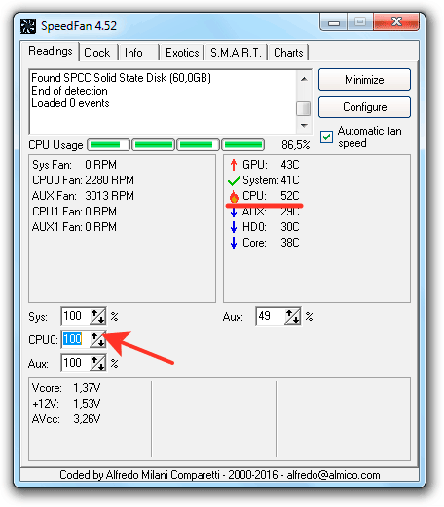Show the Charts tab
This screenshot has height=507, width=444.
(x=288, y=53)
